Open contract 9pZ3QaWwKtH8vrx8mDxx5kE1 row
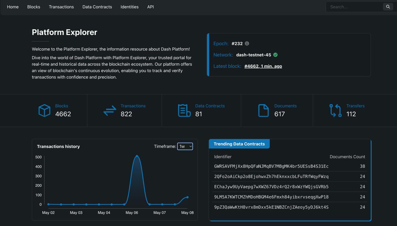The width and height of the screenshot is (397, 226). [289, 207]
